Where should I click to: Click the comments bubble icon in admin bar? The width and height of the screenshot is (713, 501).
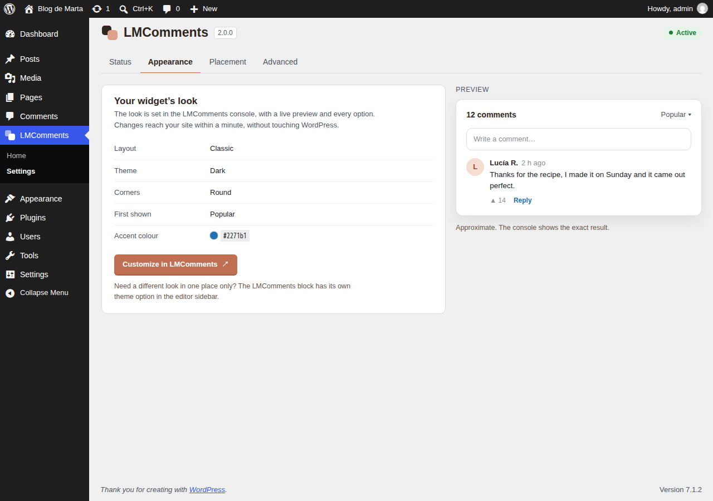coord(167,9)
